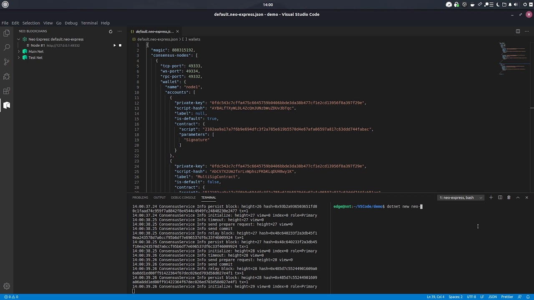This screenshot has width=534, height=300.
Task: Refresh the Neo Blockchains panel
Action: click(x=111, y=31)
